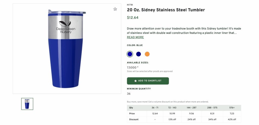Screen dimensions: 259x125
Task: Click the $12.64 price text
Action: 133,18
